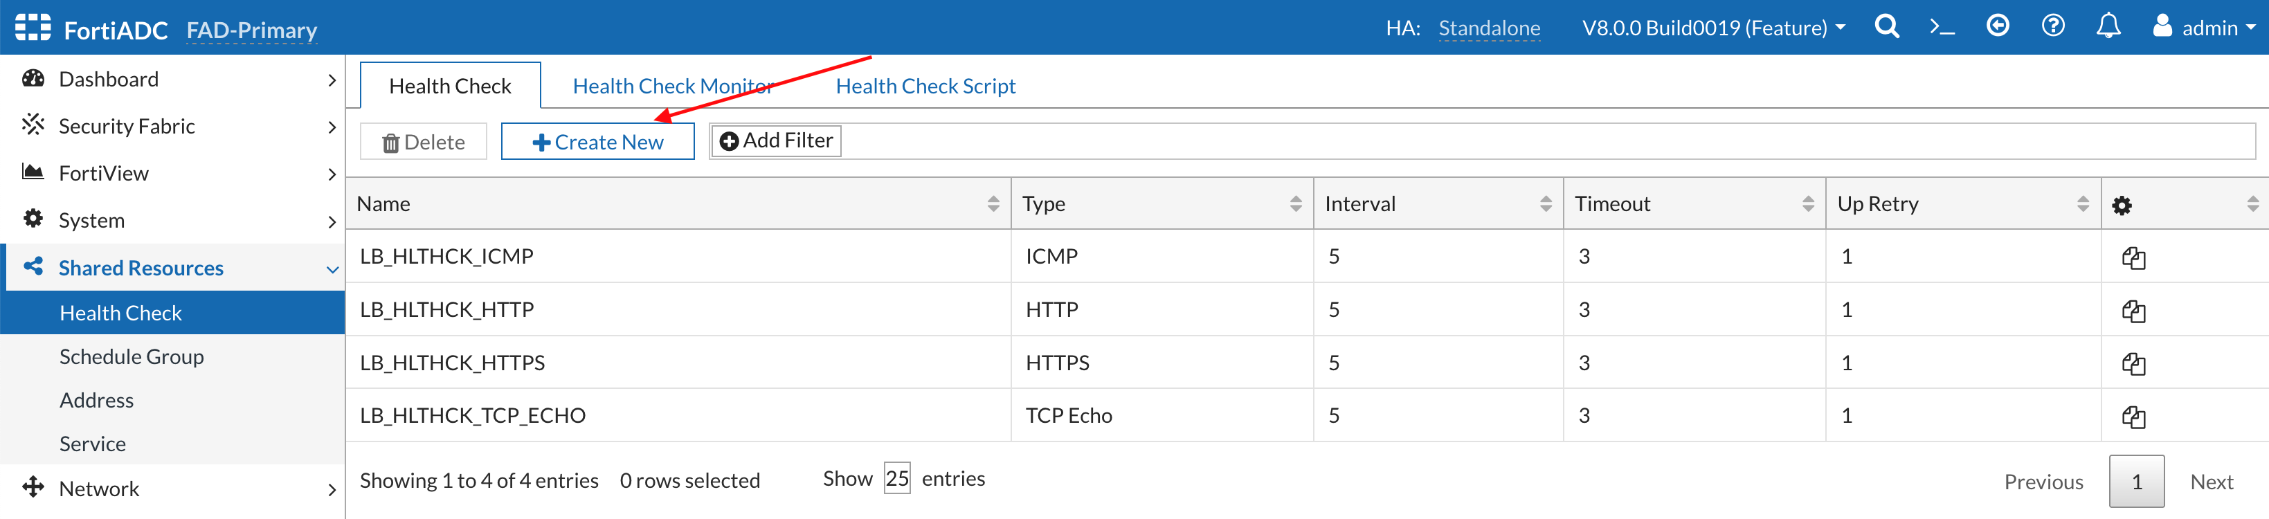Select the LB_HLTHCK_HTTP name cell
This screenshot has height=519, width=2269.
678,309
